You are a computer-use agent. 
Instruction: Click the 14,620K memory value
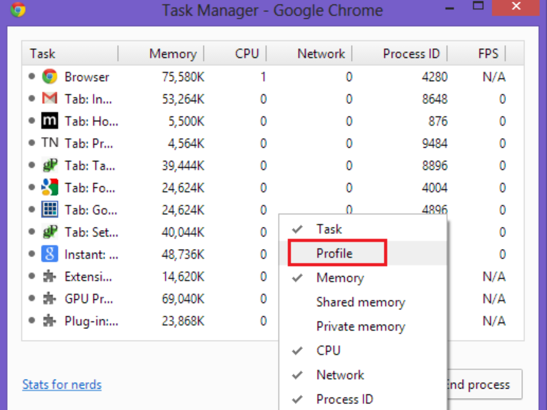point(183,277)
